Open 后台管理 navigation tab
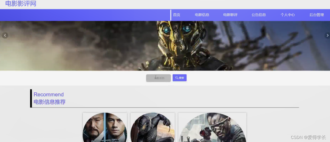Screen dimensions: 330x142 (x=317, y=15)
